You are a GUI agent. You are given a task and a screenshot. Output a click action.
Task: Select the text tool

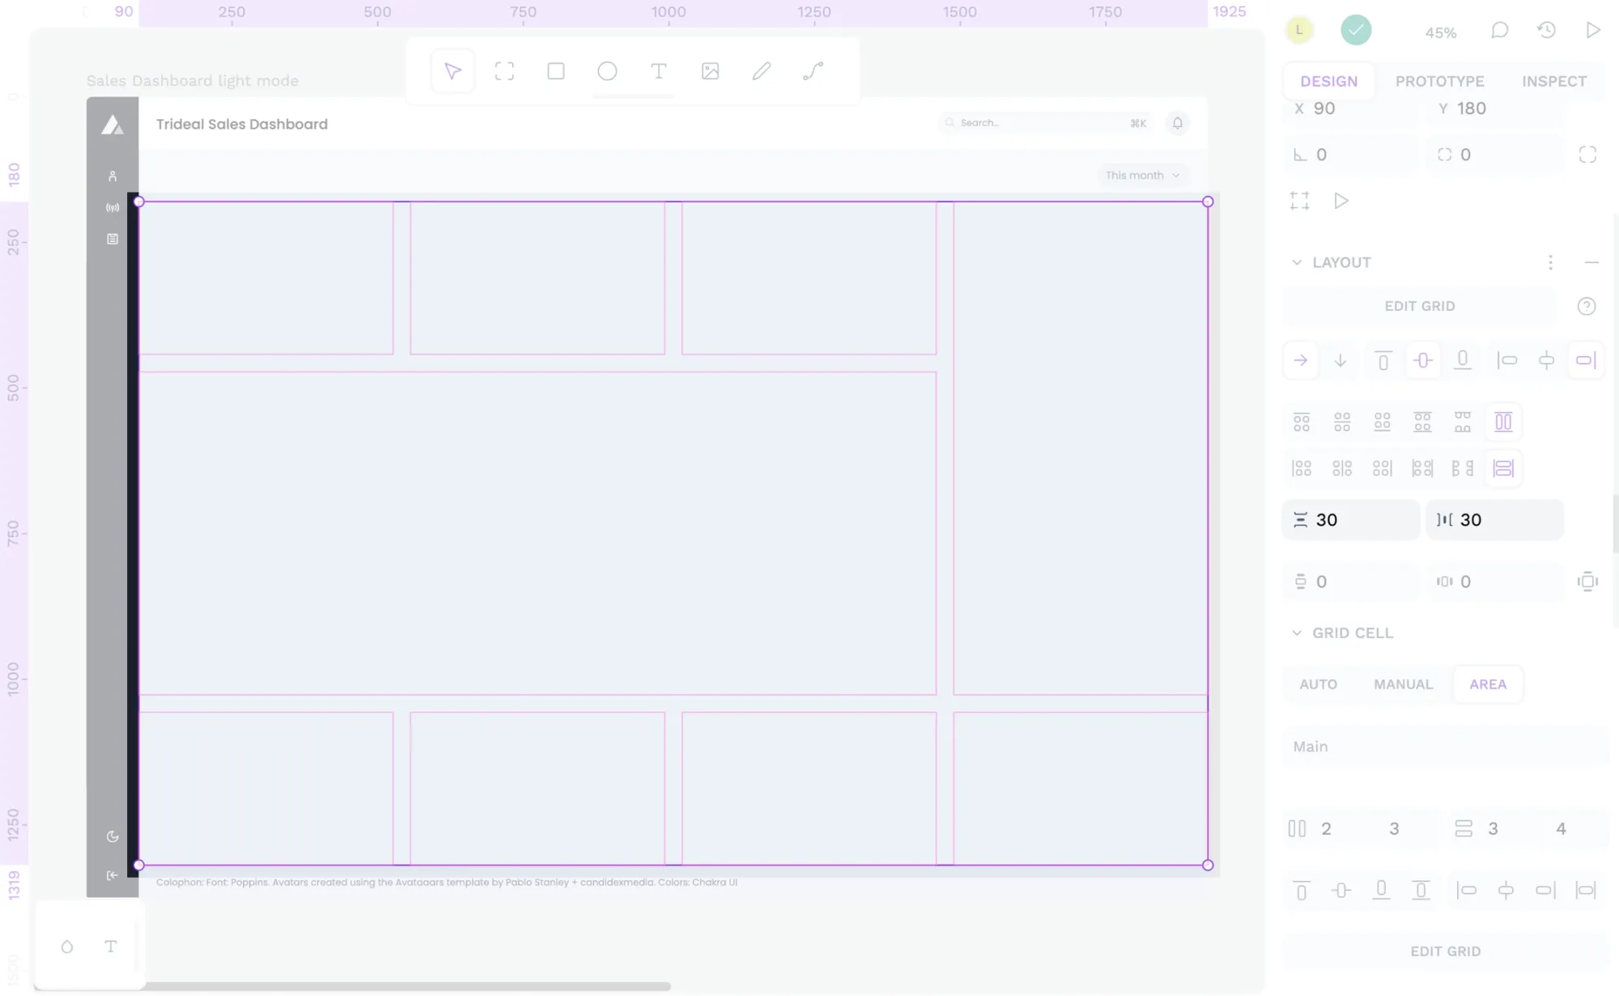click(x=658, y=72)
